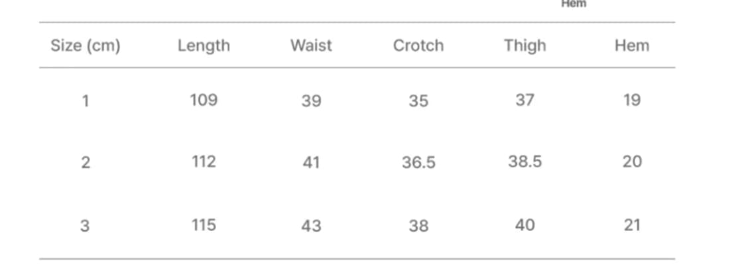Select the Length column header
Viewport: 746px width, 274px height.
tap(204, 46)
